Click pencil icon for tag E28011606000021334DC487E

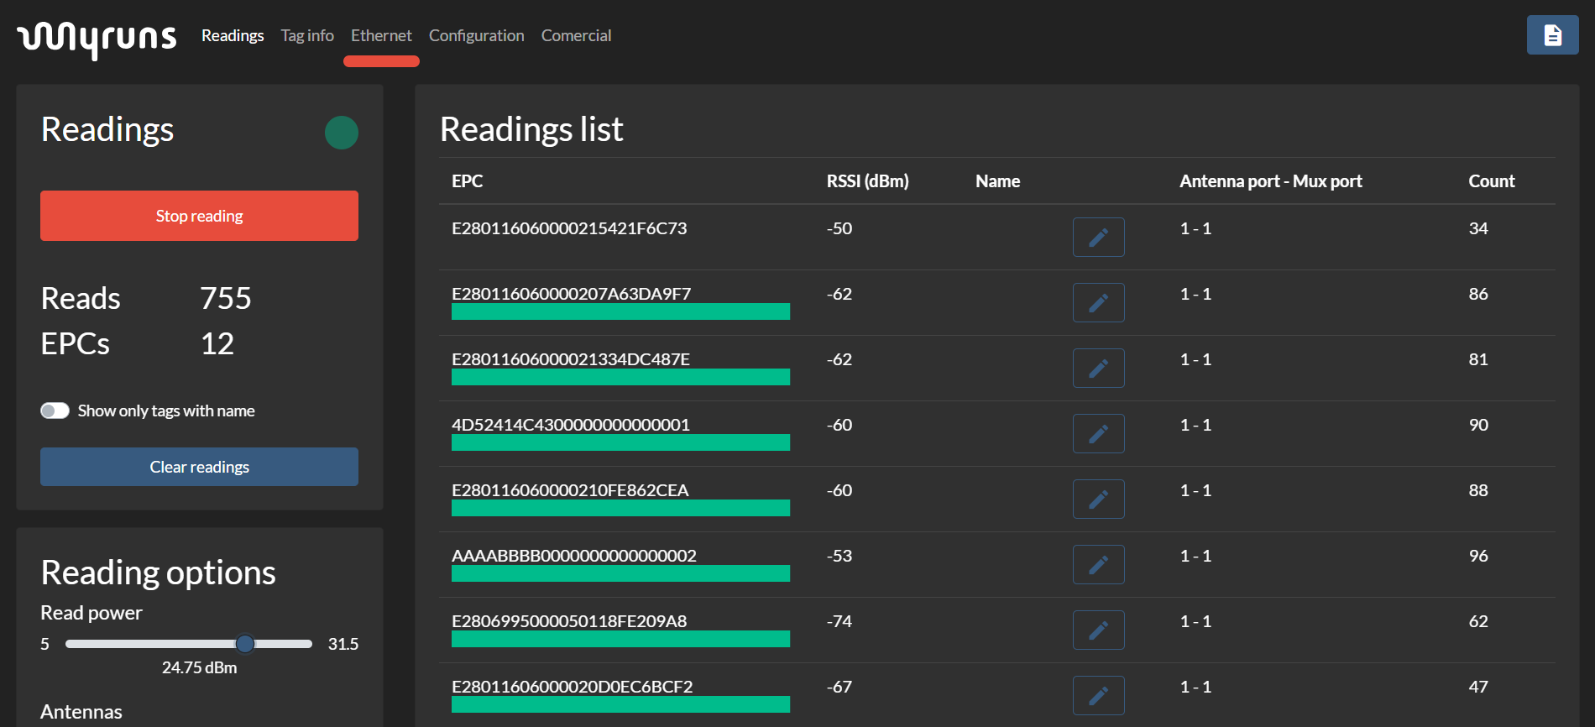pos(1098,369)
